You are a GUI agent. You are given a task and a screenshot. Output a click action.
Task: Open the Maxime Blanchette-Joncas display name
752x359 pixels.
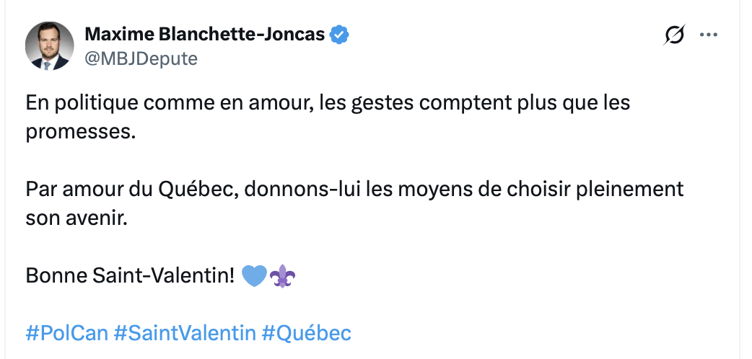click(x=204, y=34)
